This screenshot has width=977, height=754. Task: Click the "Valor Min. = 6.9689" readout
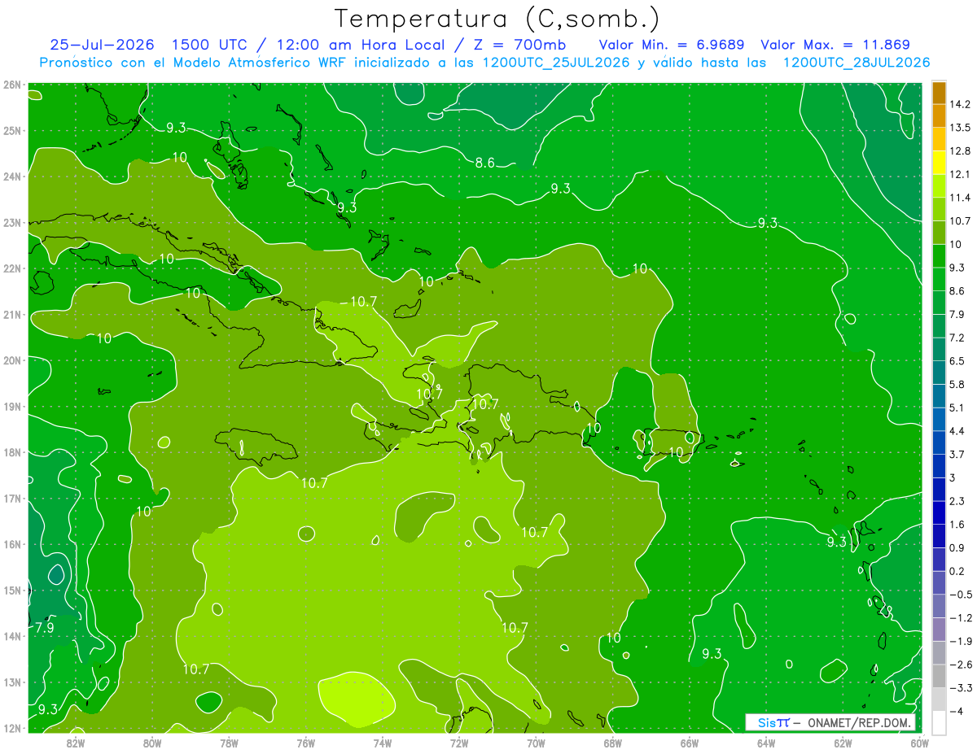[672, 45]
